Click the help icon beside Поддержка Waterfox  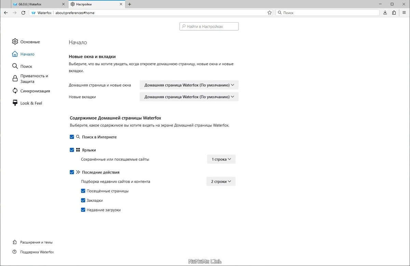coord(14,252)
